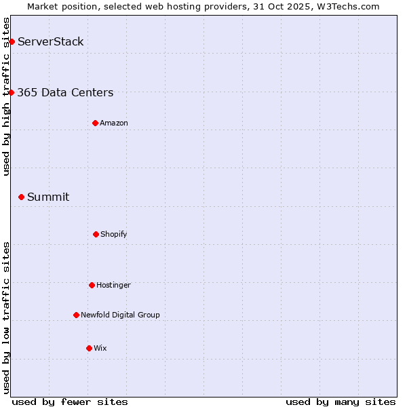Select the Newfold Digital Group data point
The image size is (407, 407).
tap(76, 315)
